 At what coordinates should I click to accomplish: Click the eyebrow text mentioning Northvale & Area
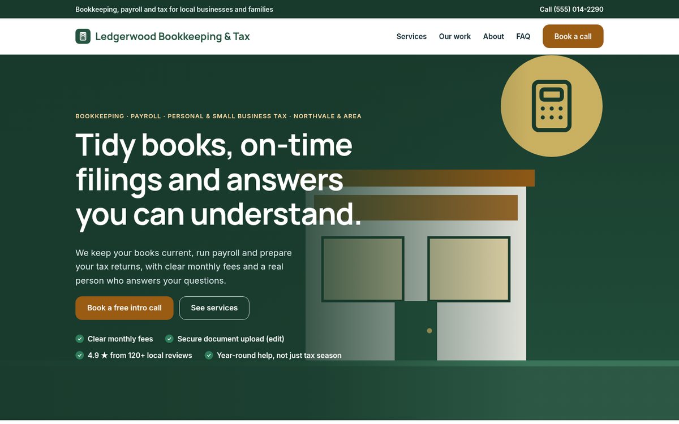click(x=218, y=116)
